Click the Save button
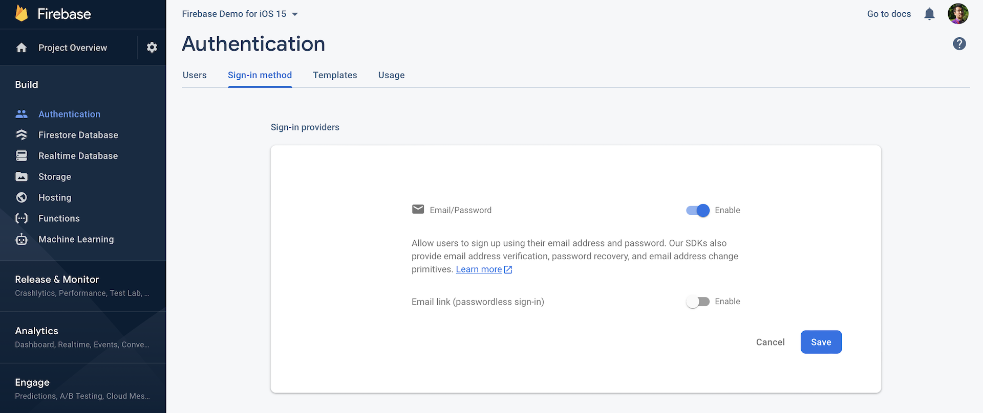 821,342
